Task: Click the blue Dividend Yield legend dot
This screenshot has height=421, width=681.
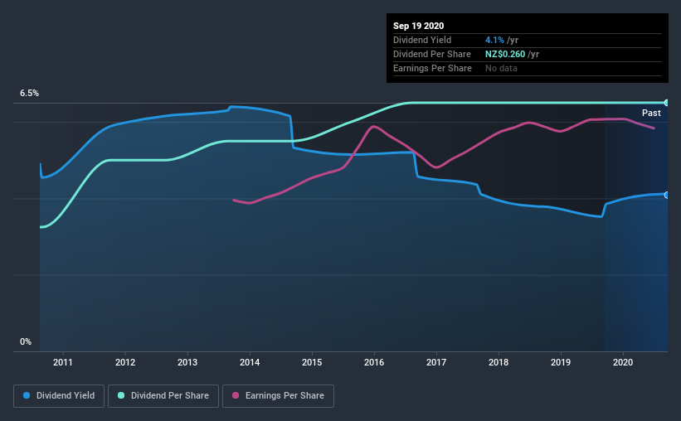Action: click(27, 395)
